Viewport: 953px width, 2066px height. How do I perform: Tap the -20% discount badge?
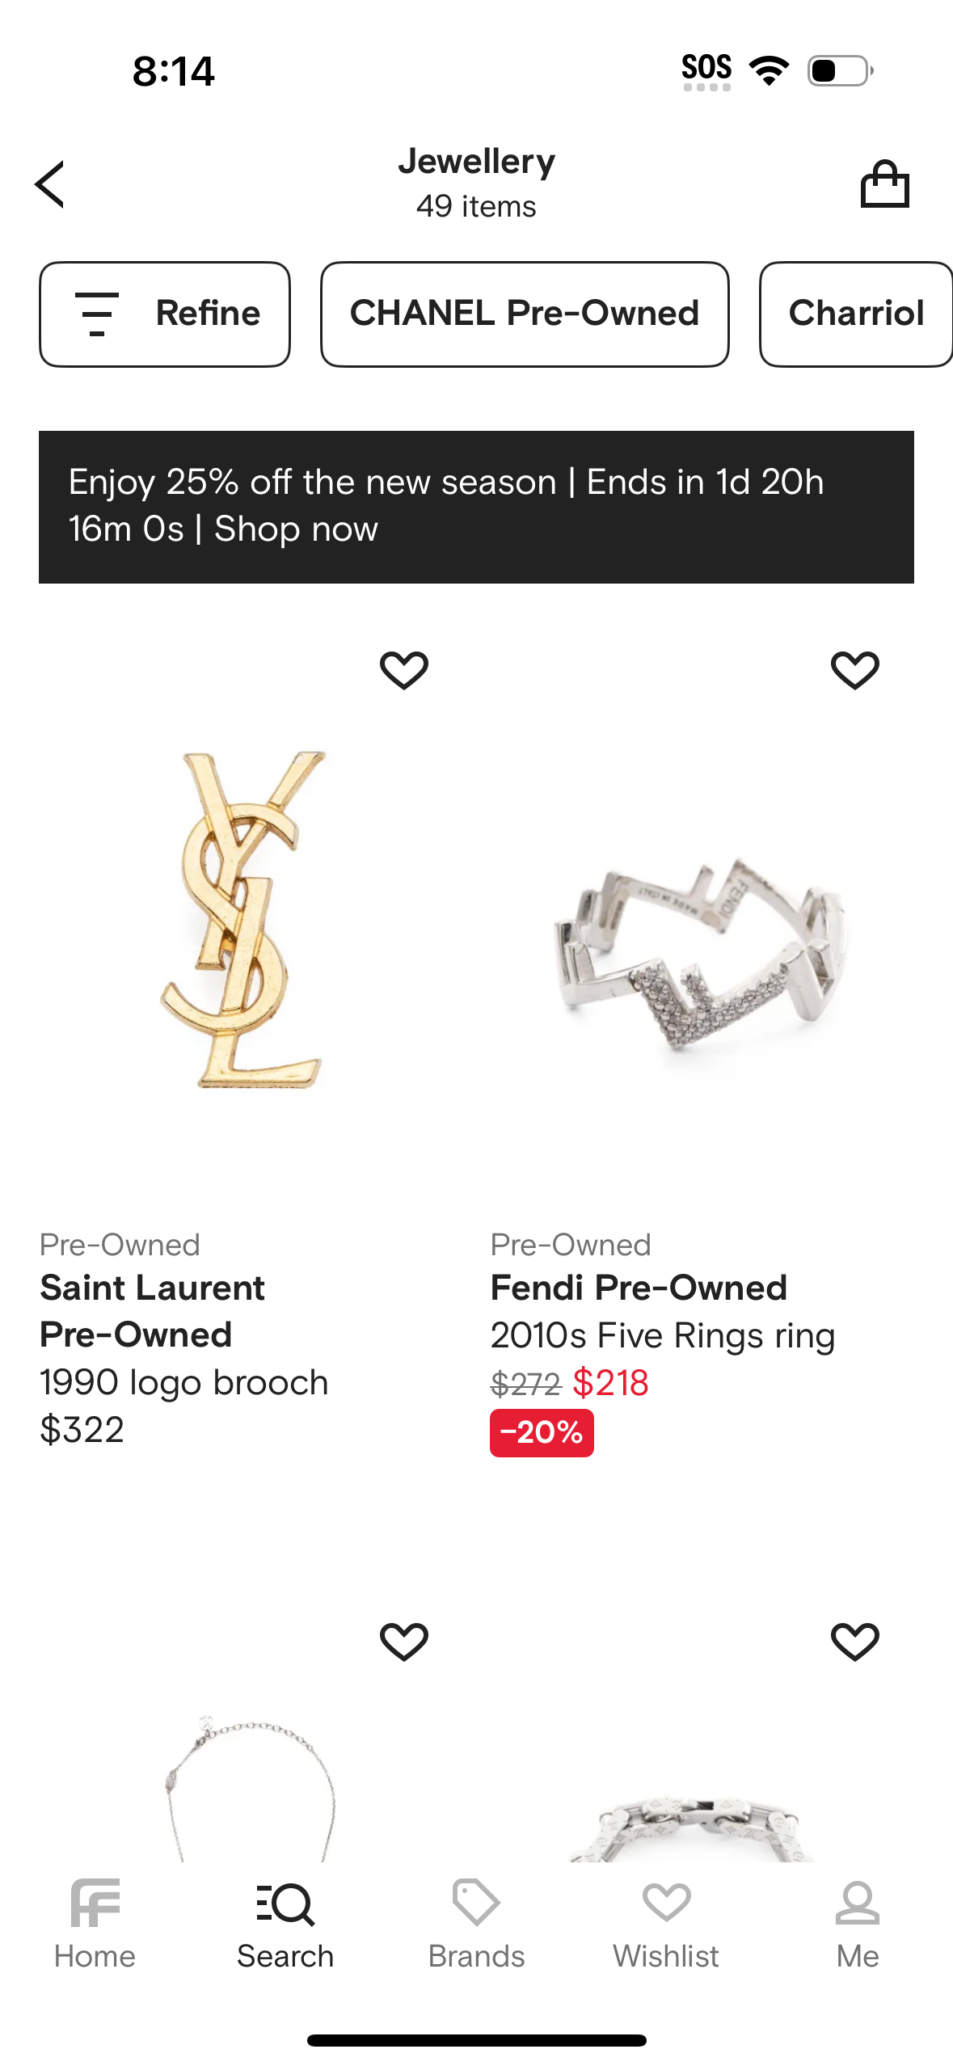pyautogui.click(x=542, y=1432)
